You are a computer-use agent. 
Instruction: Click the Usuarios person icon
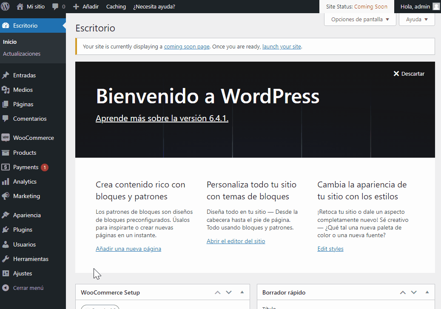pyautogui.click(x=6, y=244)
